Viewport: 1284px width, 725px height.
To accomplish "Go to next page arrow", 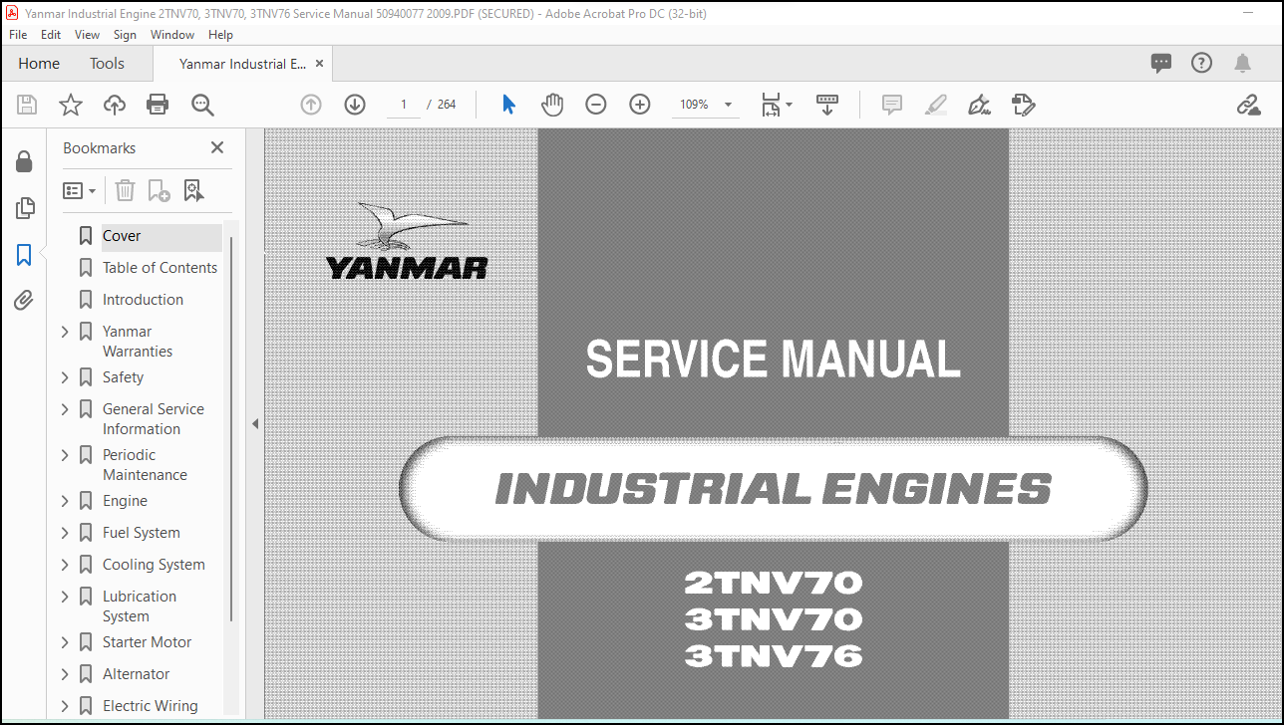I will coord(355,105).
